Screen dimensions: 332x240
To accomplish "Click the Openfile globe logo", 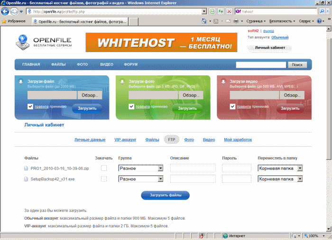I will coord(23,42).
